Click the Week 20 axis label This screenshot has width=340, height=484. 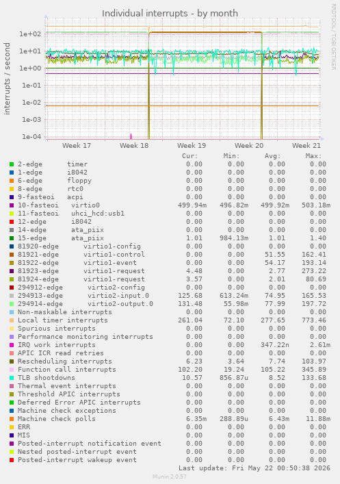(x=249, y=145)
